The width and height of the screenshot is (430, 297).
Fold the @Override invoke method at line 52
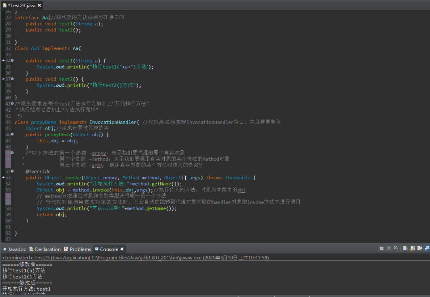click(x=12, y=172)
